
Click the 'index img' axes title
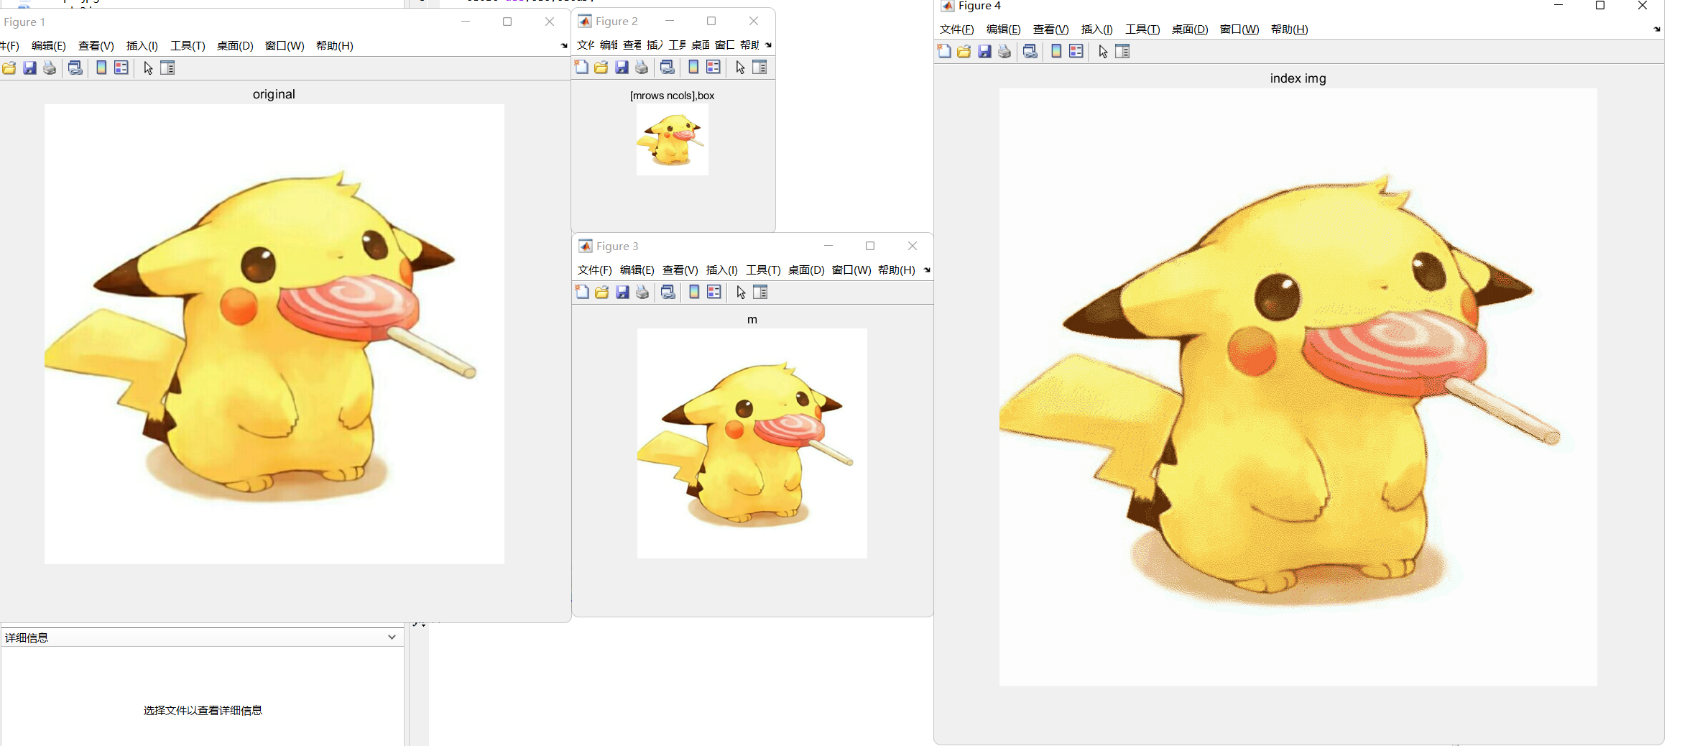point(1298,78)
